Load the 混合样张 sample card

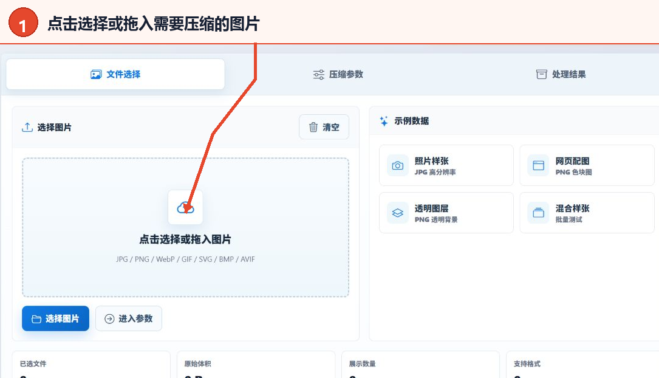(587, 213)
